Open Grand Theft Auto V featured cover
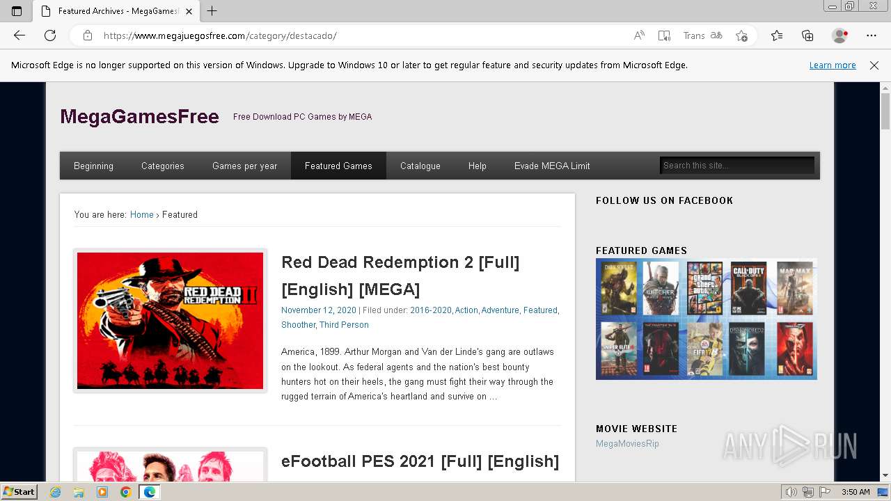The width and height of the screenshot is (891, 501). pyautogui.click(x=705, y=289)
